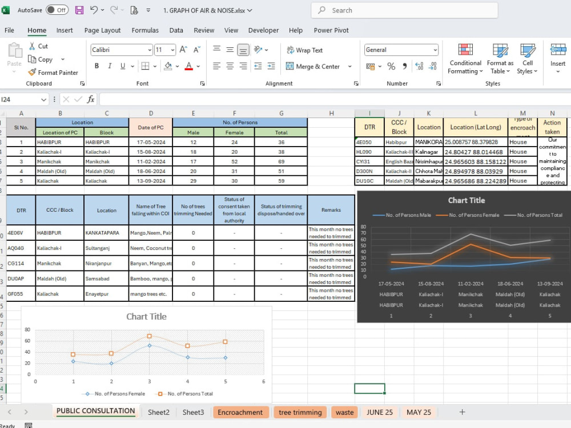The image size is (571, 428).
Task: Click the Cut scissors icon
Action: click(x=32, y=46)
